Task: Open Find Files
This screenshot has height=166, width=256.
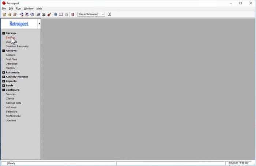Action: click(x=11, y=59)
